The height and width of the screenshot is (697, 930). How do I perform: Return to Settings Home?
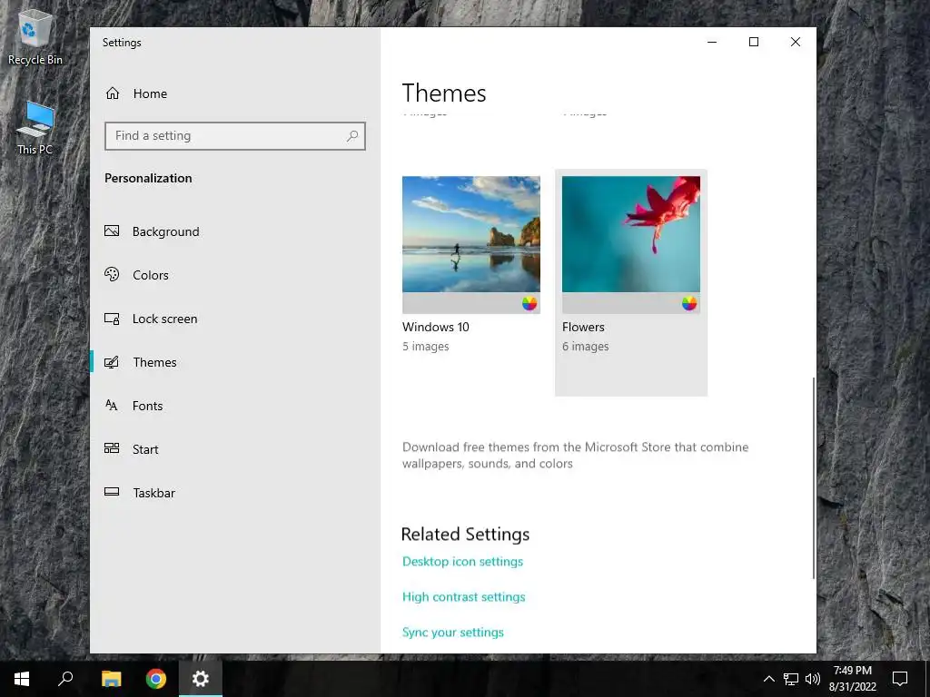tap(235, 93)
